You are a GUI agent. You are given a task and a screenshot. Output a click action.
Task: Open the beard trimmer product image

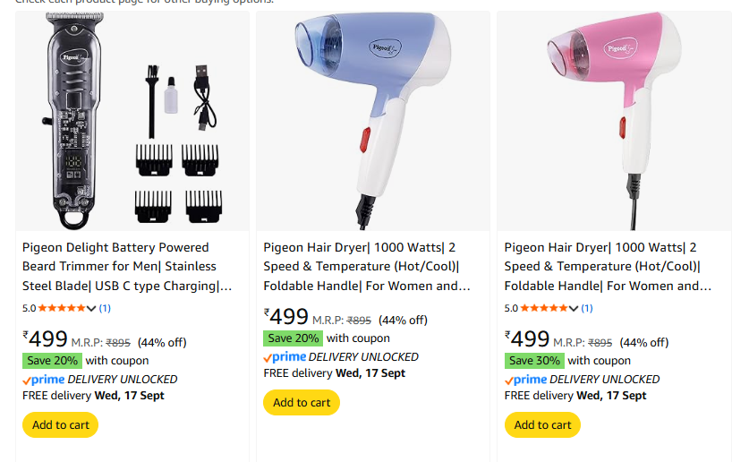(132, 121)
